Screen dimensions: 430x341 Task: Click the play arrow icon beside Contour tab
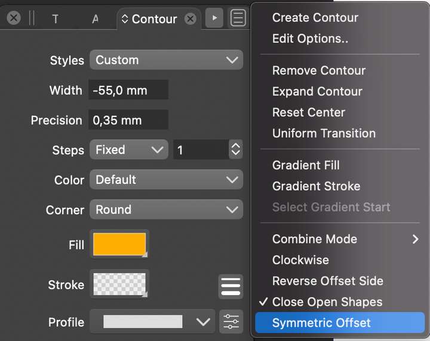point(214,18)
